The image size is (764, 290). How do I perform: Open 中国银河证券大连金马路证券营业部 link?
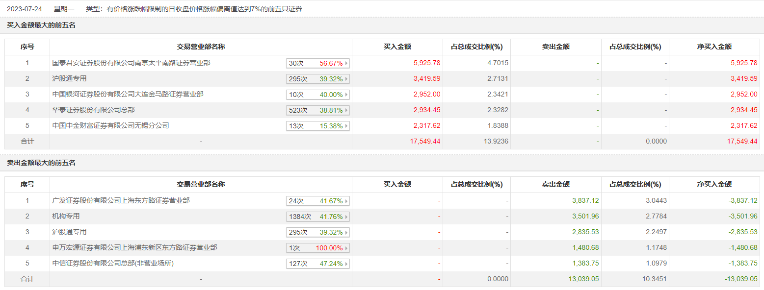(x=128, y=94)
